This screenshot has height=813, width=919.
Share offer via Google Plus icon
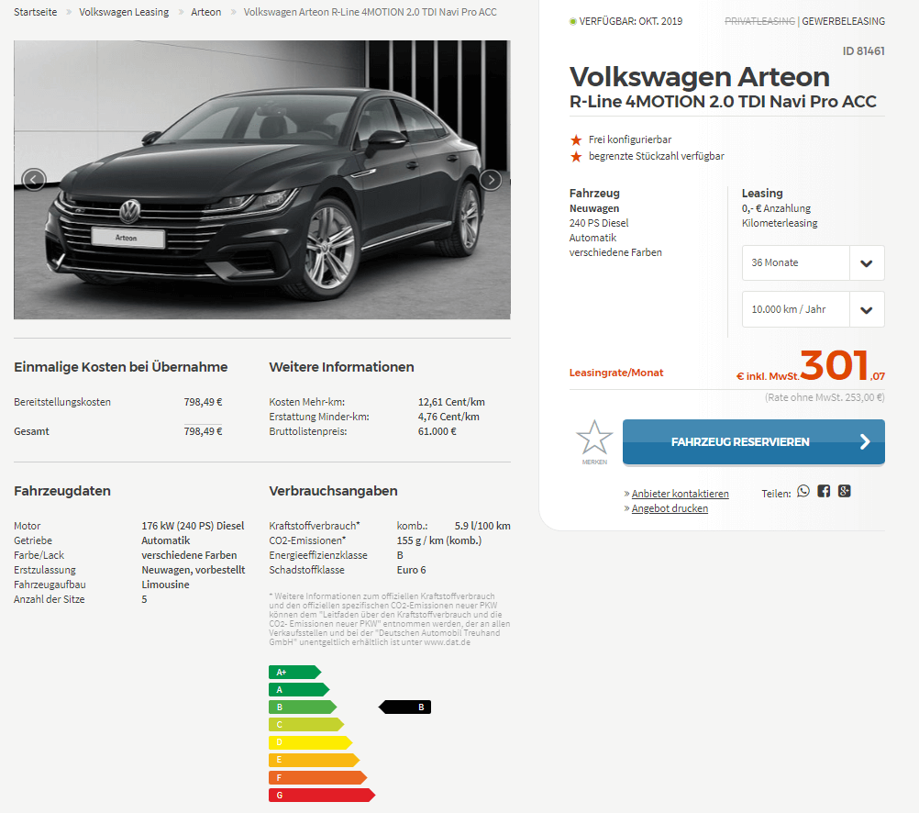(845, 491)
